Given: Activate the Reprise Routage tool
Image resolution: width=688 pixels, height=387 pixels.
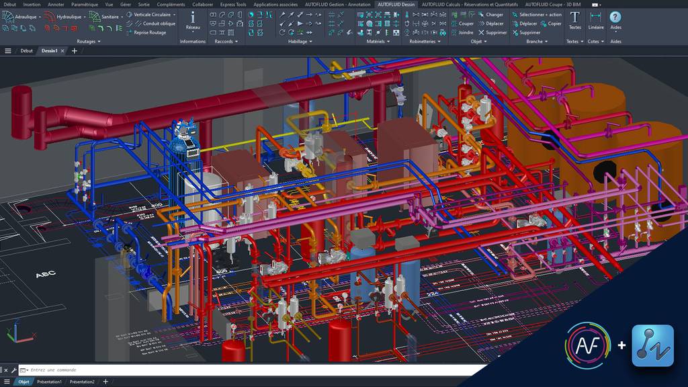Looking at the screenshot, I should 146,32.
